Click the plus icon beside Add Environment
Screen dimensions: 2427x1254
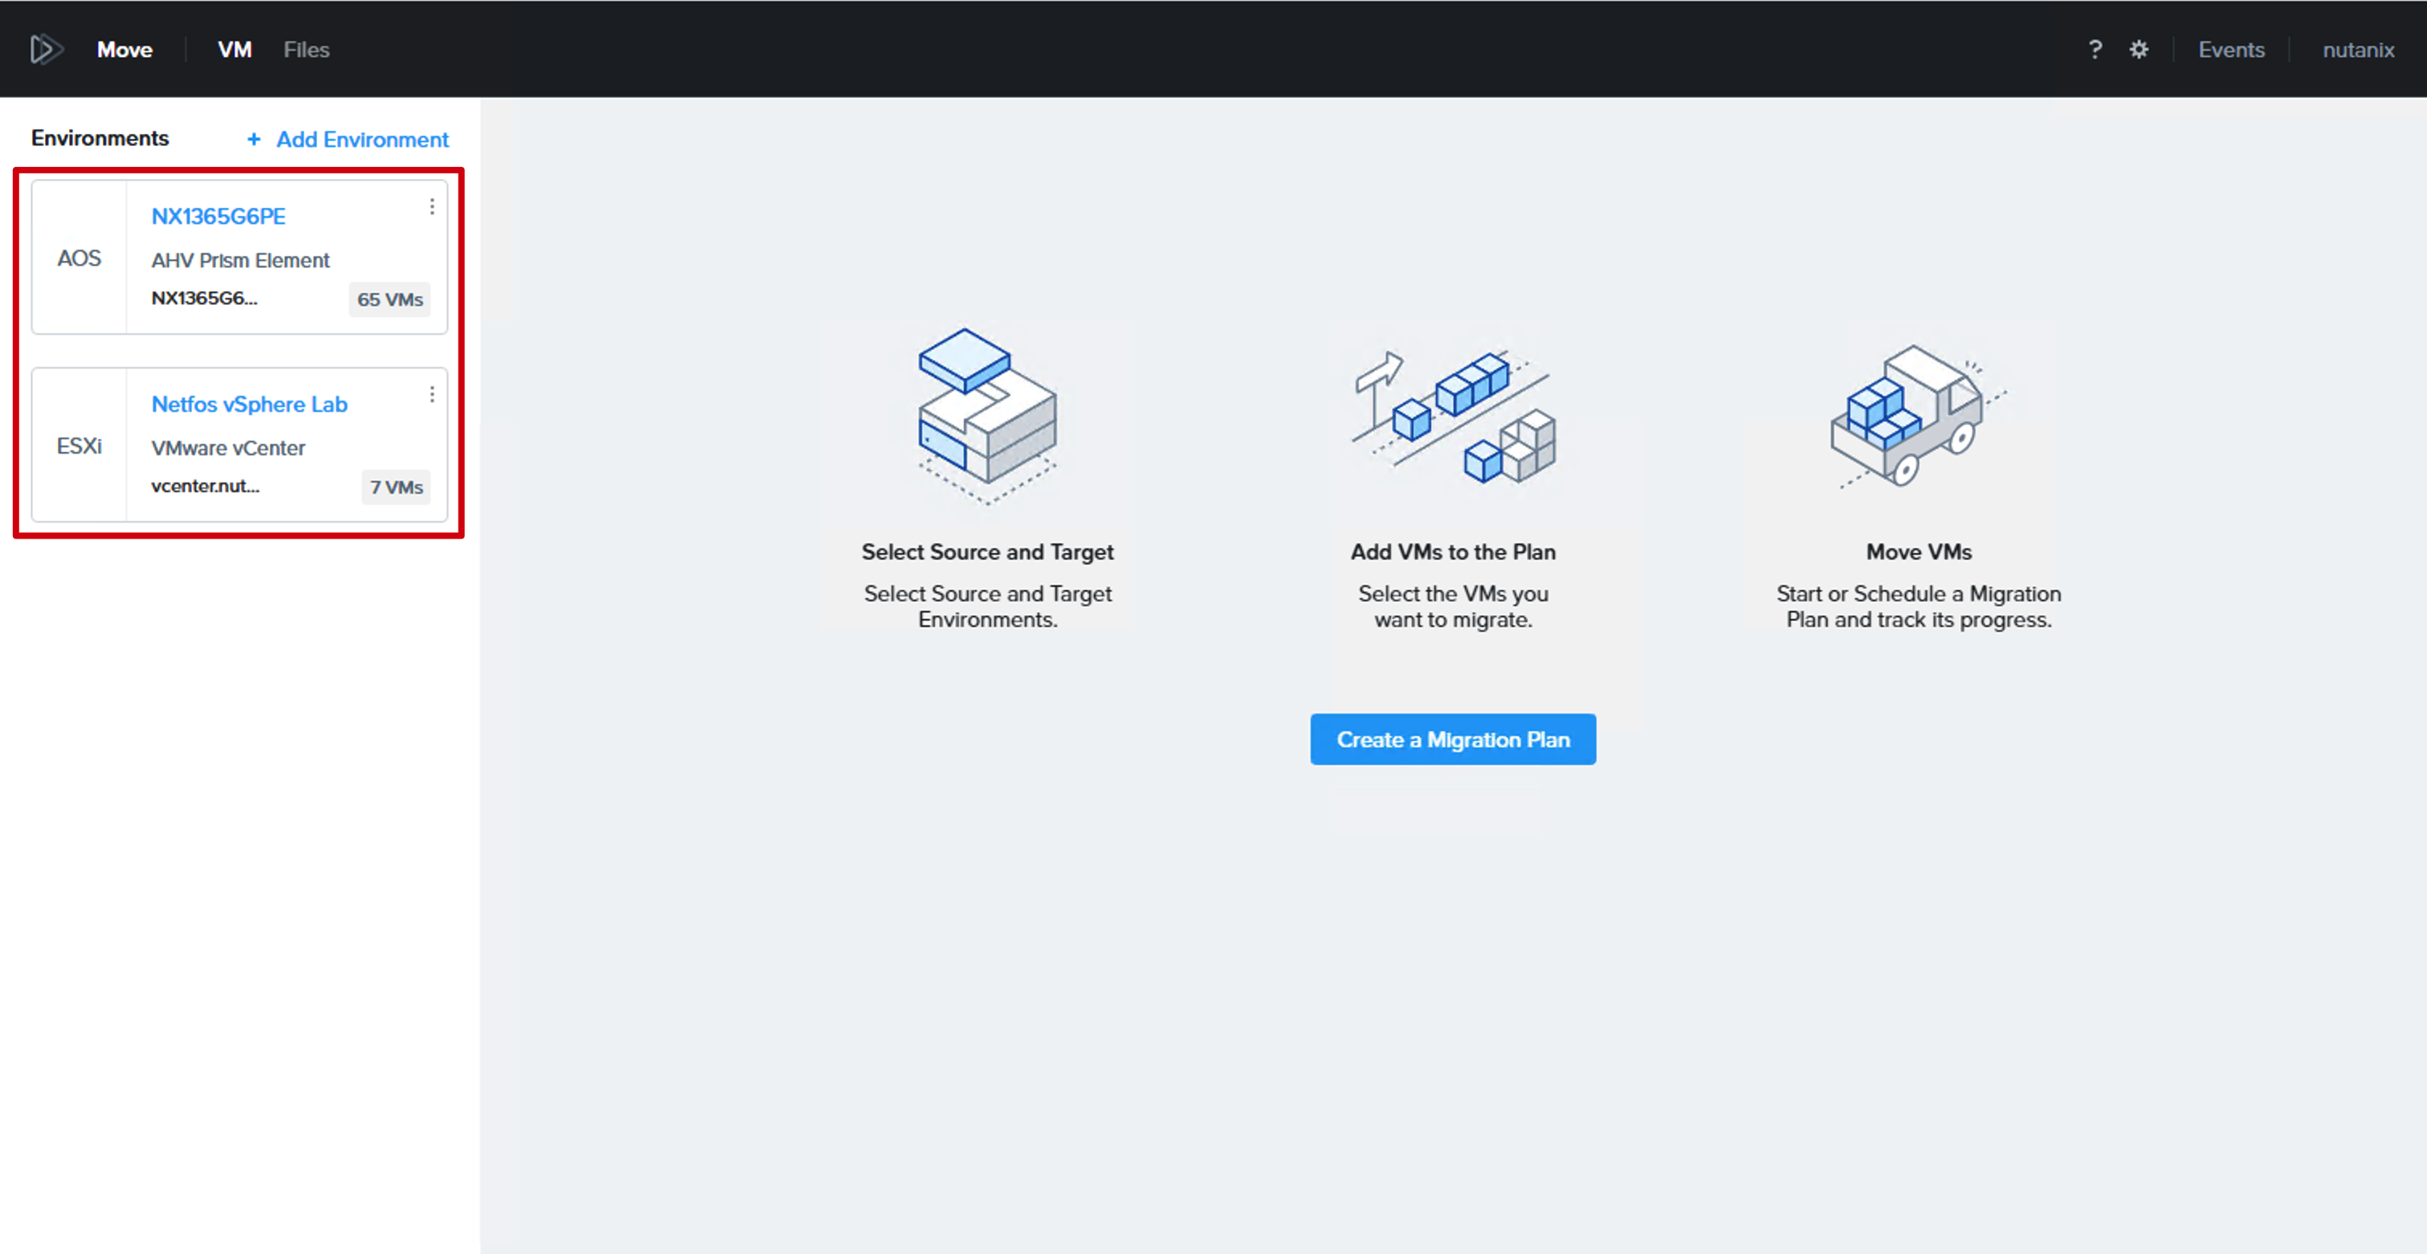[254, 140]
